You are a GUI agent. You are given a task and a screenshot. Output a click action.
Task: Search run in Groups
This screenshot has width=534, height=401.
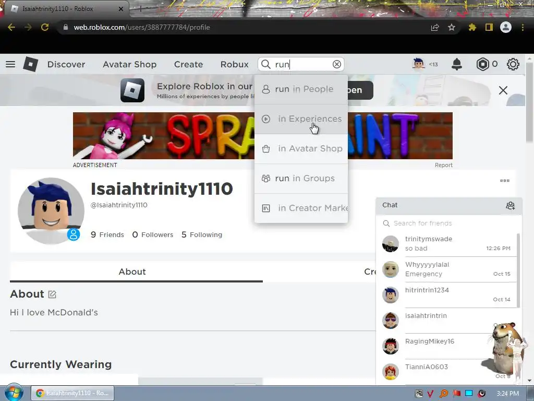pyautogui.click(x=301, y=179)
